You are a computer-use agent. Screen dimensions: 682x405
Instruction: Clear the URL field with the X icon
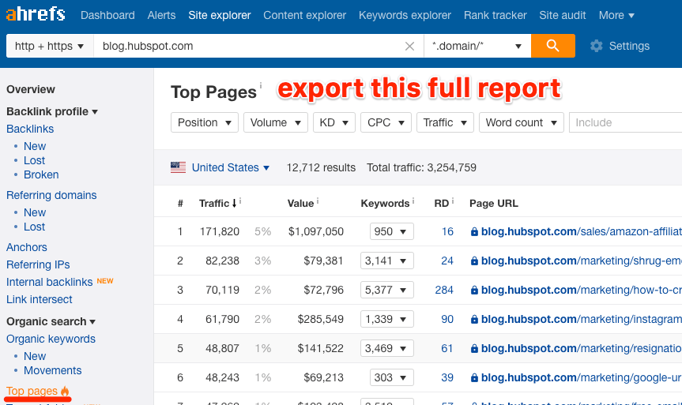pyautogui.click(x=409, y=46)
